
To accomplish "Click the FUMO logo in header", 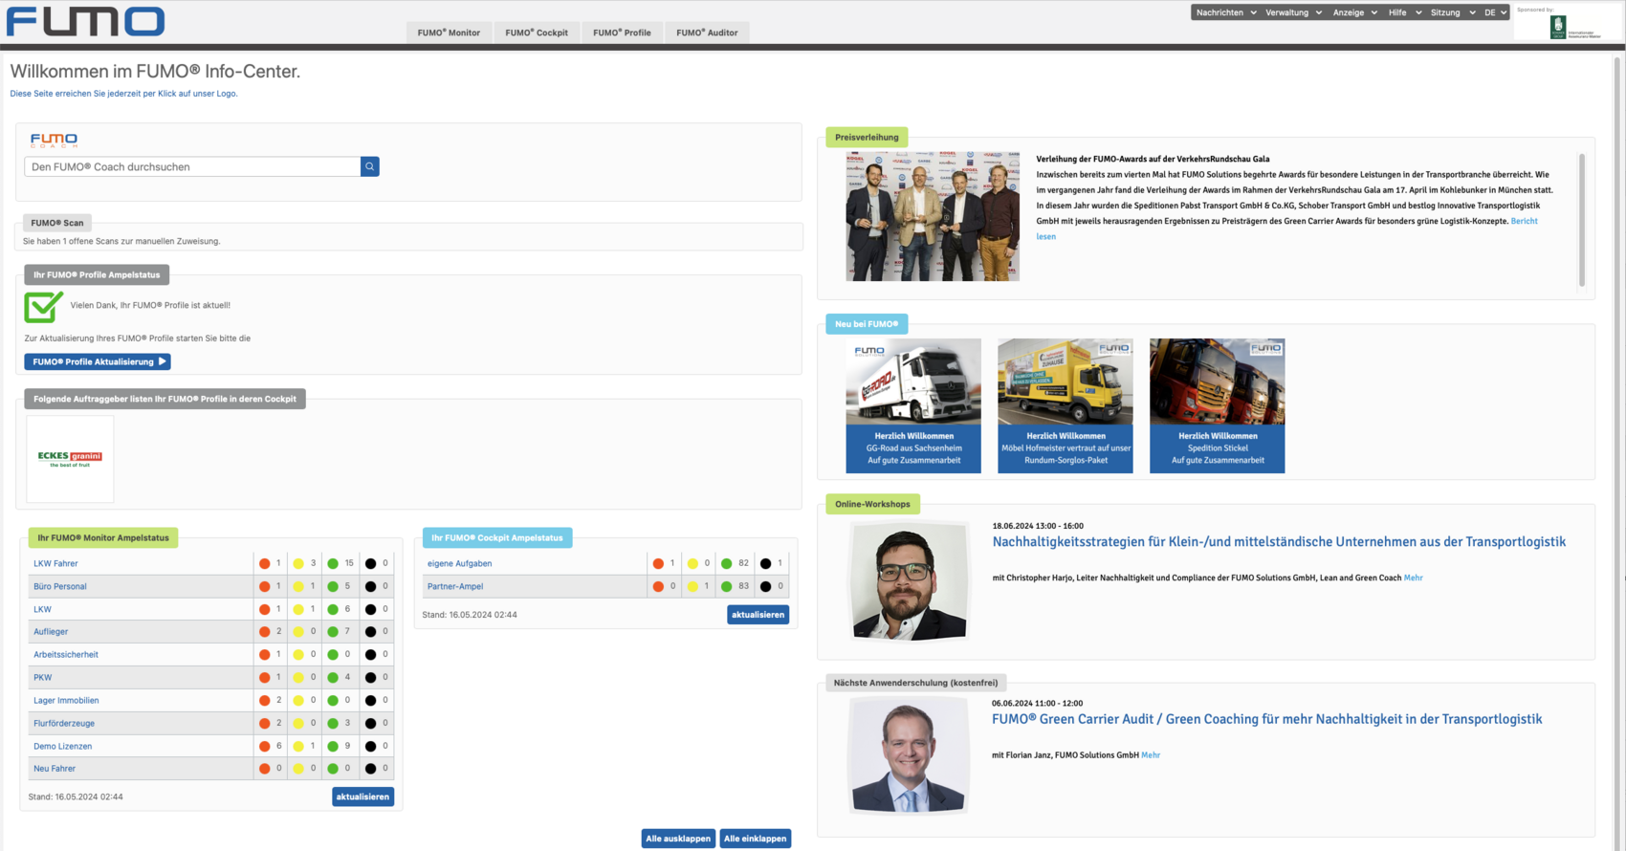I will [85, 21].
